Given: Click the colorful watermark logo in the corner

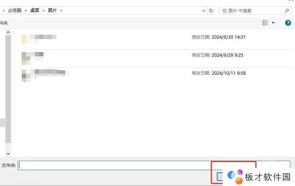Looking at the screenshot, I should 235,177.
